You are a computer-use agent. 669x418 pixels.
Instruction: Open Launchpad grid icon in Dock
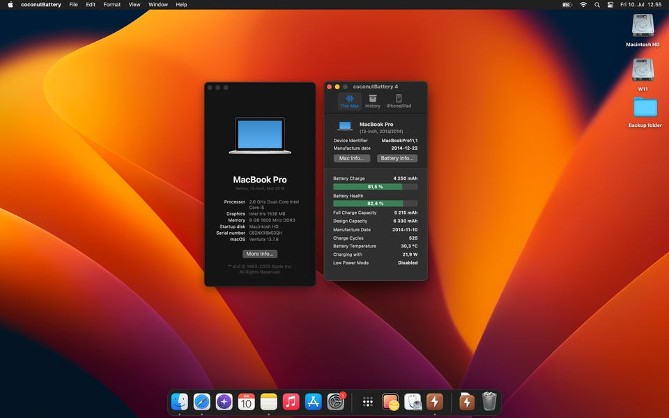tap(368, 402)
